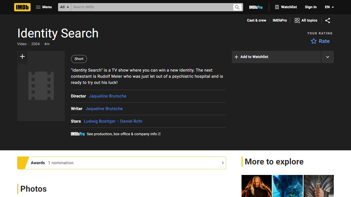This screenshot has width=351, height=197.
Task: Focus the Search IMDb input field
Action: pos(152,7)
